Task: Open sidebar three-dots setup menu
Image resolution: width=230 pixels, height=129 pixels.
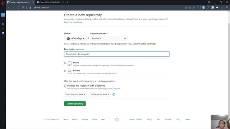Action: (x=3, y=123)
